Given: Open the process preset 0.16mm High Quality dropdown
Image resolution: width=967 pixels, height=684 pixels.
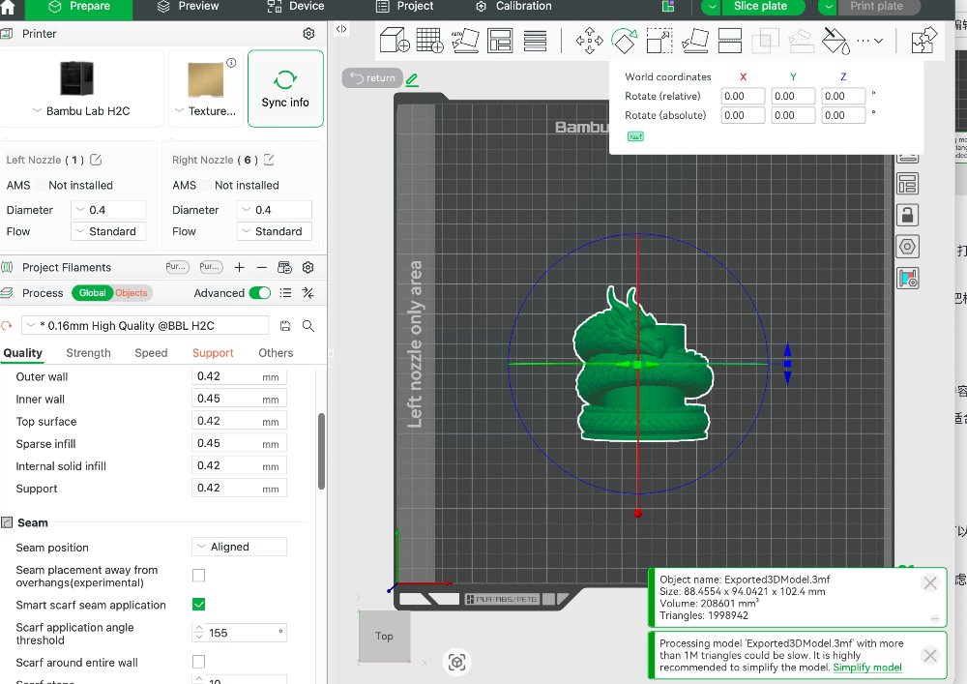Looking at the screenshot, I should click(146, 326).
